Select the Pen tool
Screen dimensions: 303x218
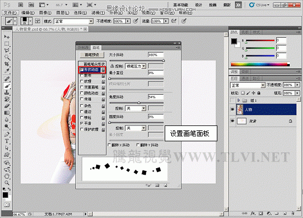[7, 134]
